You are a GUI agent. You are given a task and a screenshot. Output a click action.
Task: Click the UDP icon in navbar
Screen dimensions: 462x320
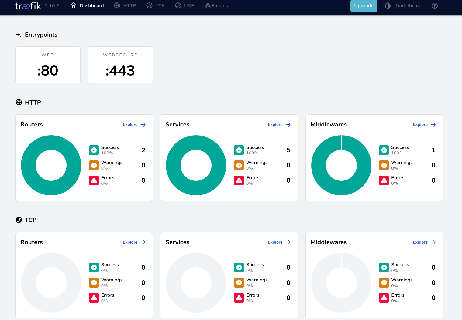178,6
